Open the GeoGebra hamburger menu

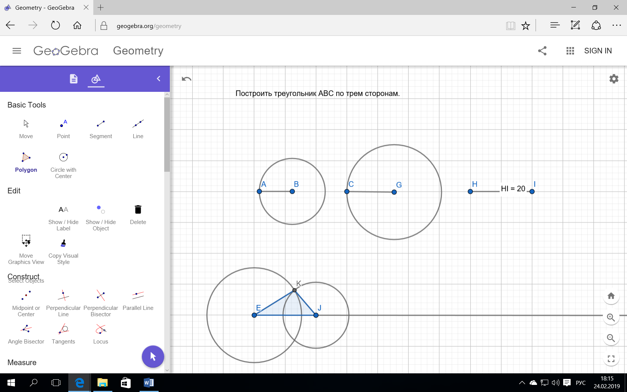pyautogui.click(x=17, y=51)
